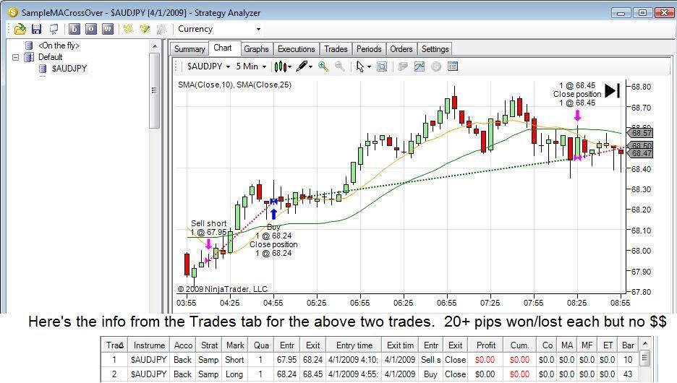Open the chart properties window icon

point(453,66)
